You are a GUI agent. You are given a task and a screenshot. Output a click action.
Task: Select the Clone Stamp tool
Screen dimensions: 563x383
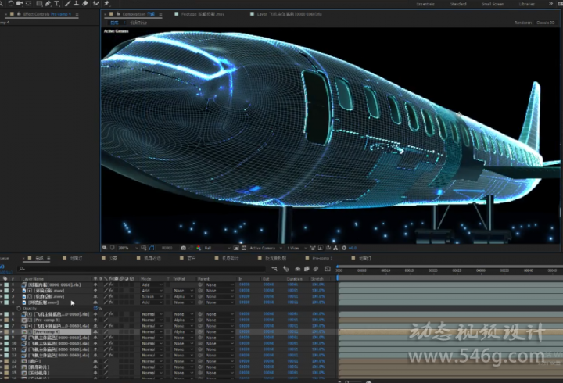coord(76,4)
